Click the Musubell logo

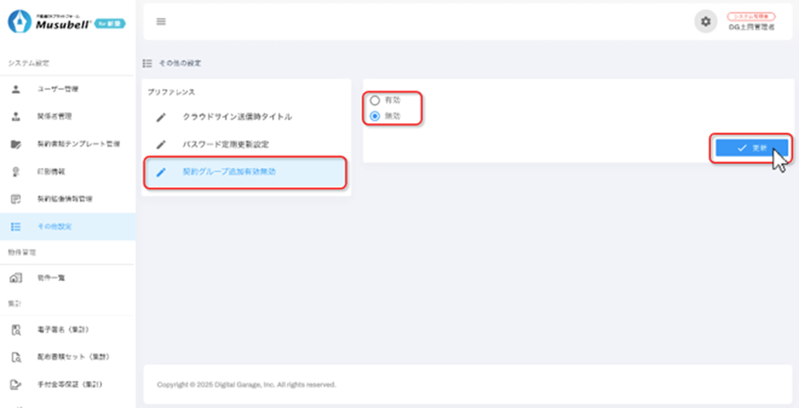[66, 22]
